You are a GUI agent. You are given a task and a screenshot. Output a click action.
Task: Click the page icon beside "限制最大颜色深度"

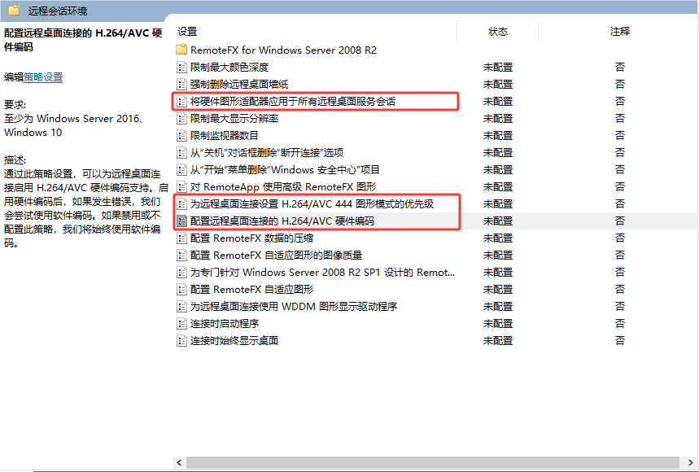pos(181,67)
